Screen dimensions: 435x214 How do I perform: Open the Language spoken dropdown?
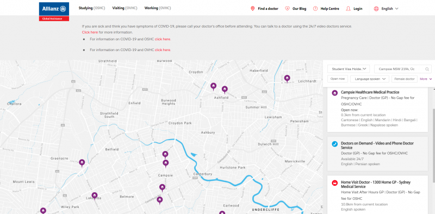[x=370, y=79]
